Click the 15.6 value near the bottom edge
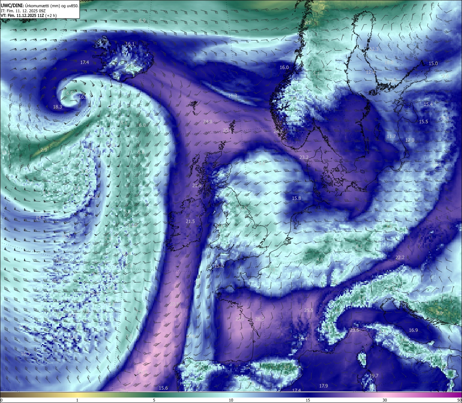This screenshot has width=462, height=403. point(163,388)
